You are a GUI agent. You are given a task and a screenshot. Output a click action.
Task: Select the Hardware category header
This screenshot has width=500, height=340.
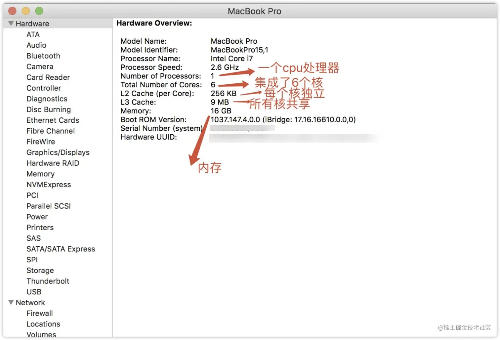(x=32, y=23)
